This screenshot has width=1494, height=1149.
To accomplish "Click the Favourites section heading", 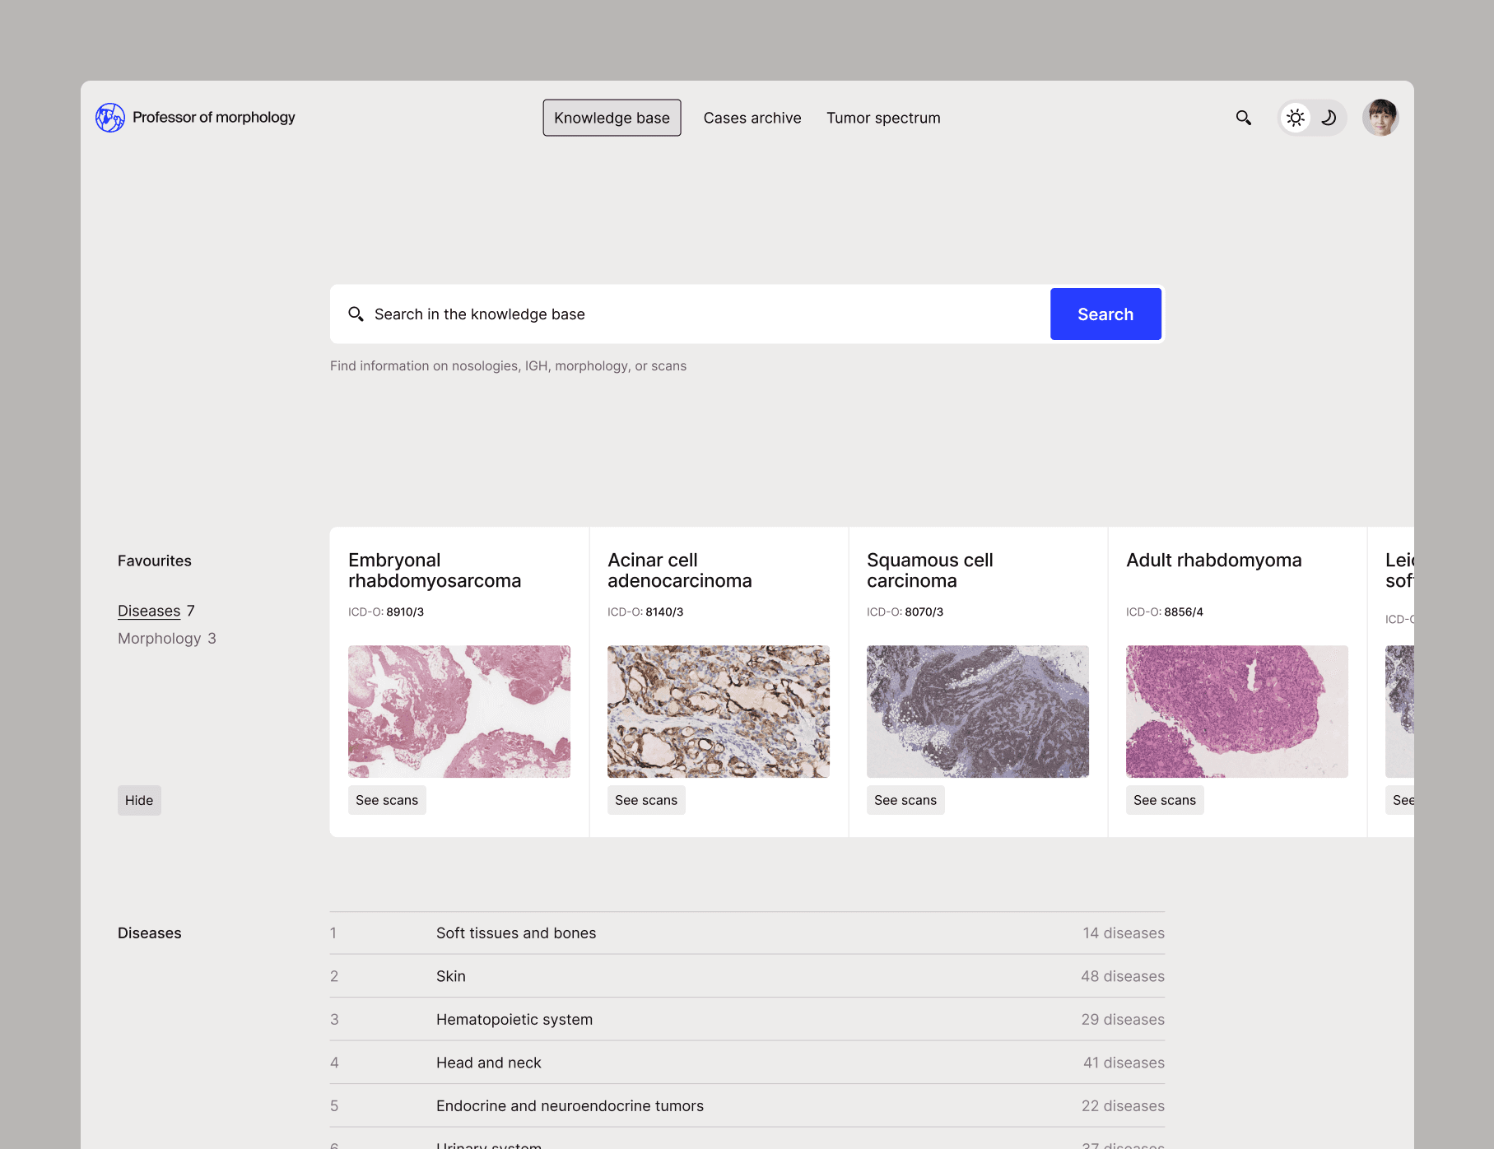I will click(x=155, y=561).
